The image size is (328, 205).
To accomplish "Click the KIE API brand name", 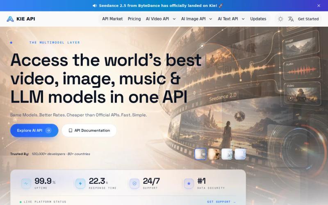I will (x=26, y=19).
